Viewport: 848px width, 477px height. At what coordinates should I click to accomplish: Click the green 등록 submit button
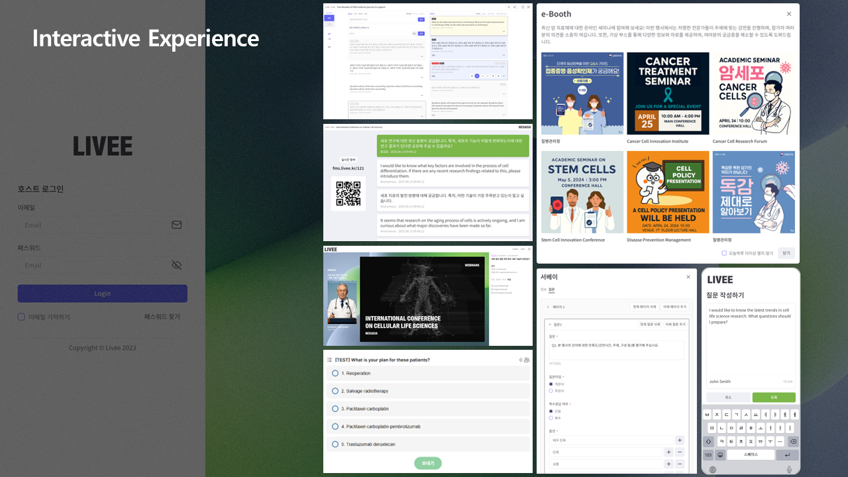(774, 397)
